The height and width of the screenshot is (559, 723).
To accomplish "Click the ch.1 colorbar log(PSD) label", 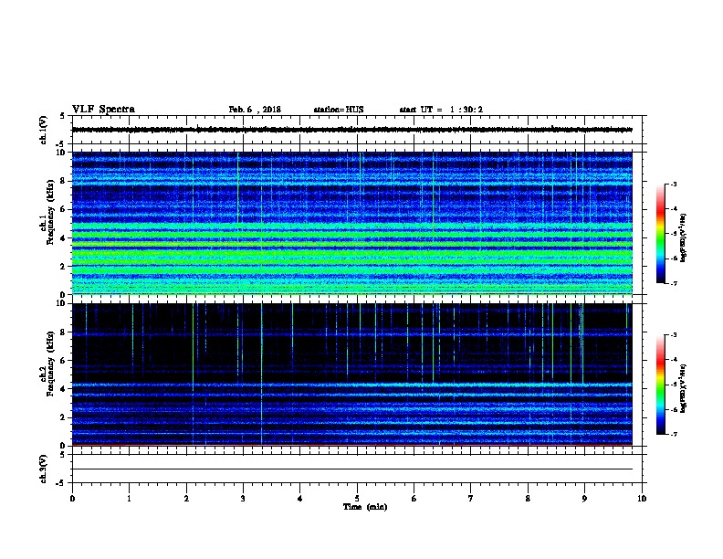I will pos(683,238).
